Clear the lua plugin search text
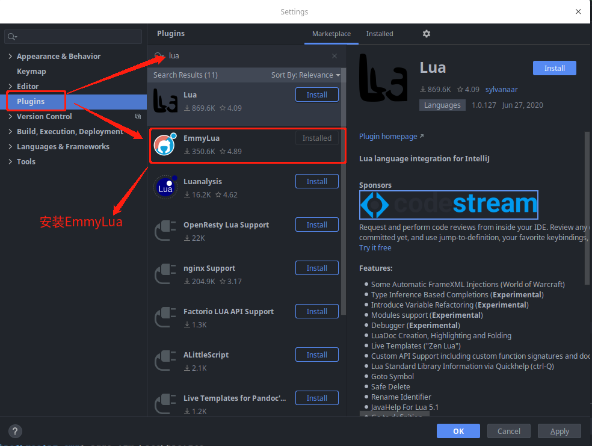This screenshot has height=446, width=592. tap(335, 56)
